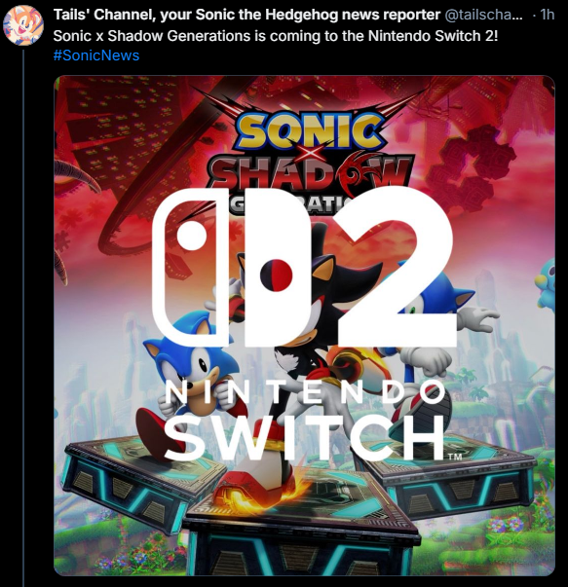Follow the #SonicNews hashtag link
The height and width of the screenshot is (587, 568).
coord(96,55)
